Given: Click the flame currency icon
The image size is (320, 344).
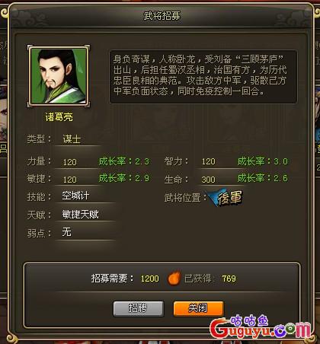Looking at the screenshot, I should (174, 278).
